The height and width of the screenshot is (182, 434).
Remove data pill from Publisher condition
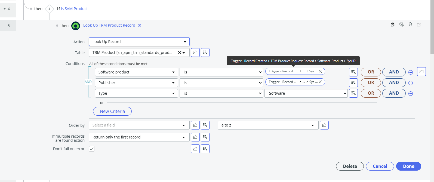[320, 82]
